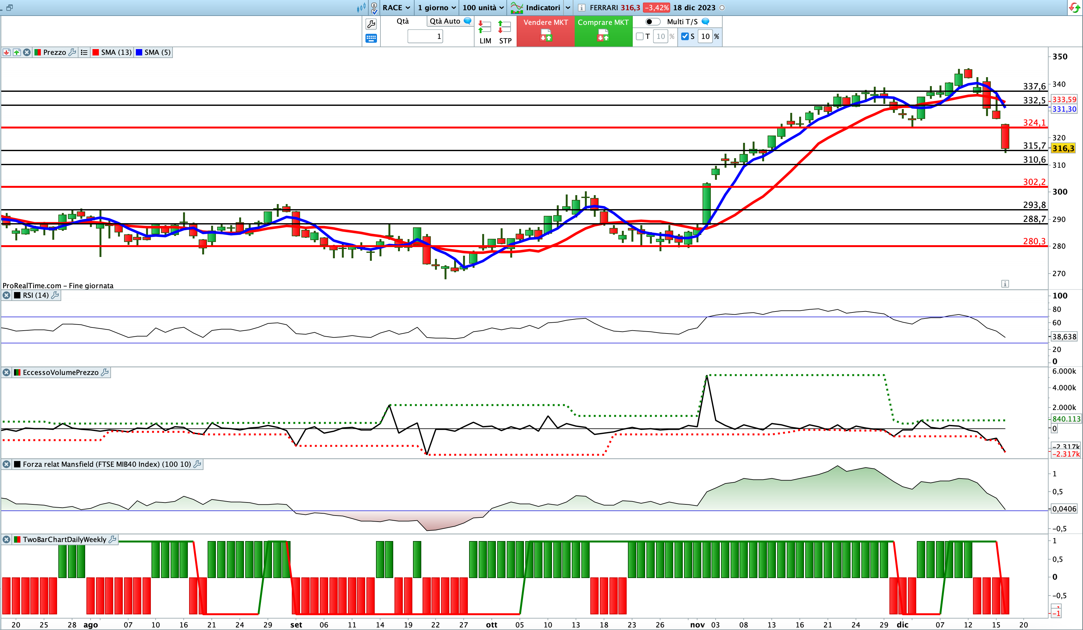Open the candlestick chart style icon
Viewport: 1083px width, 630px height.
pyautogui.click(x=361, y=7)
